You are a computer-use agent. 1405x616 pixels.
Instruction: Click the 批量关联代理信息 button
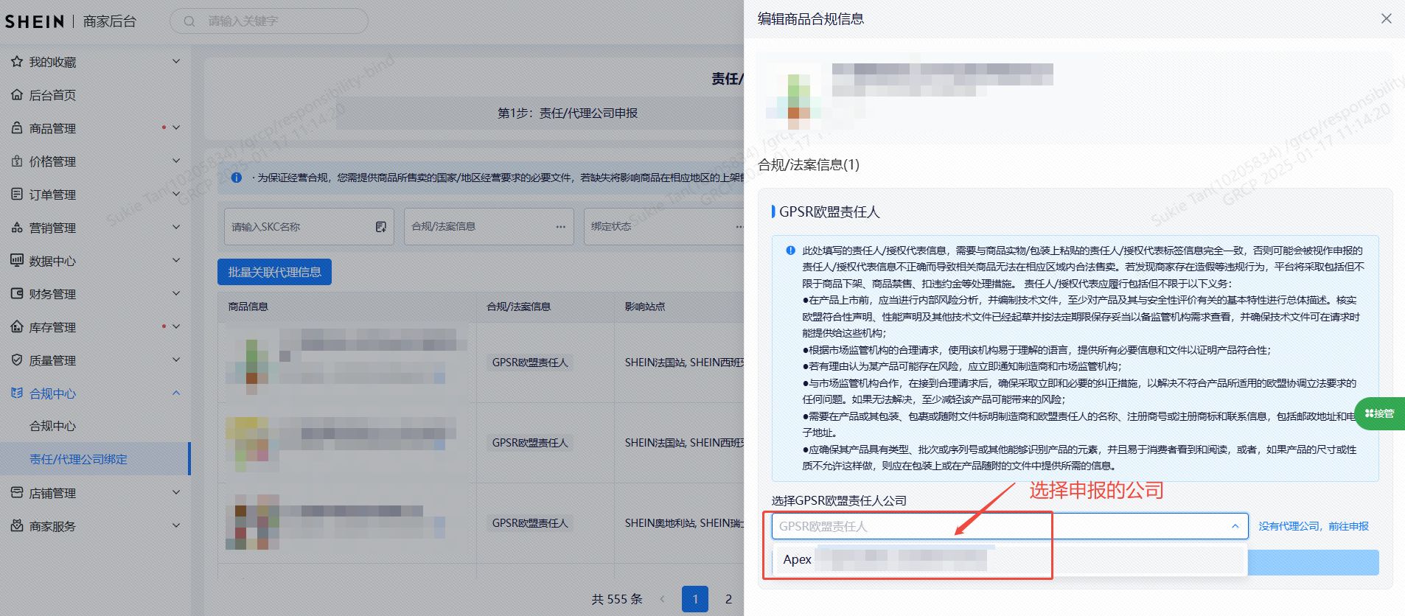pos(274,272)
